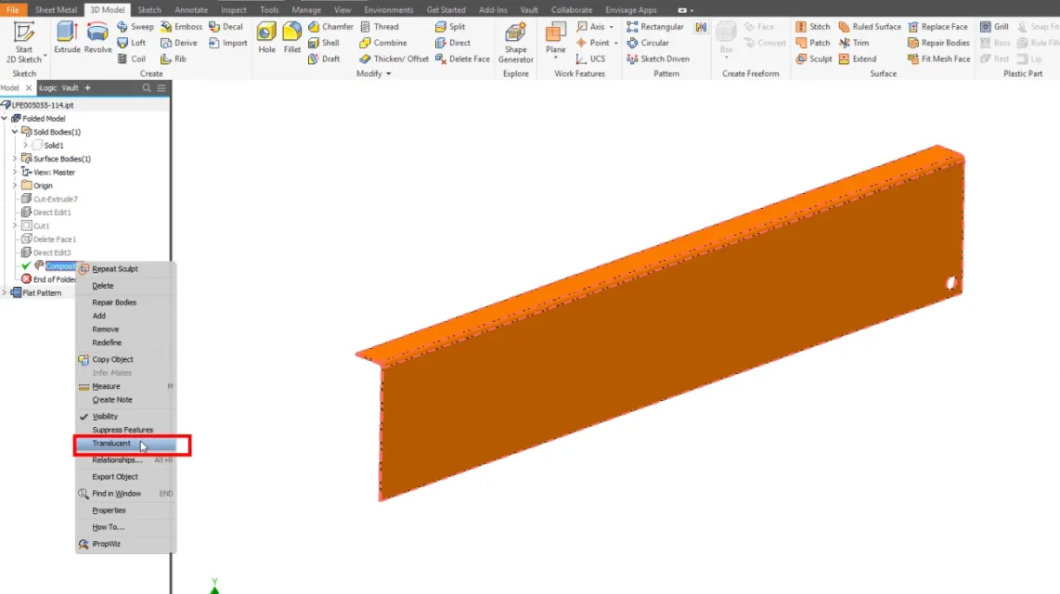Close the Model browser tab
Screen dimensions: 1060x594
(x=29, y=88)
